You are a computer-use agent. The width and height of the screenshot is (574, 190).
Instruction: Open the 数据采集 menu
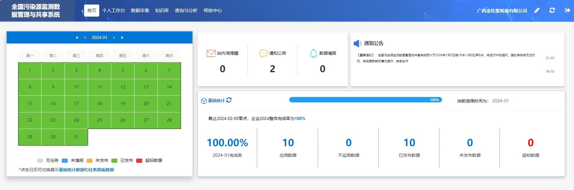point(140,11)
